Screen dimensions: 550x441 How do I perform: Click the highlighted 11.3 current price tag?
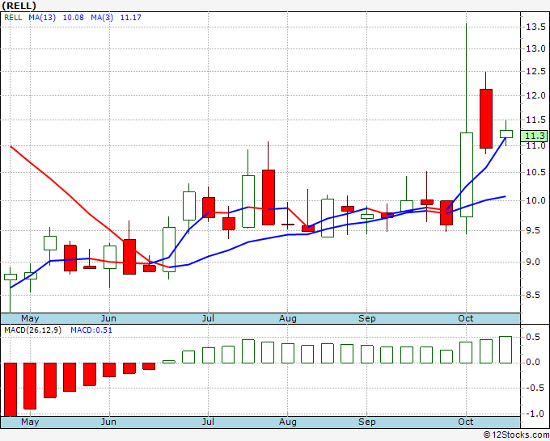point(535,136)
